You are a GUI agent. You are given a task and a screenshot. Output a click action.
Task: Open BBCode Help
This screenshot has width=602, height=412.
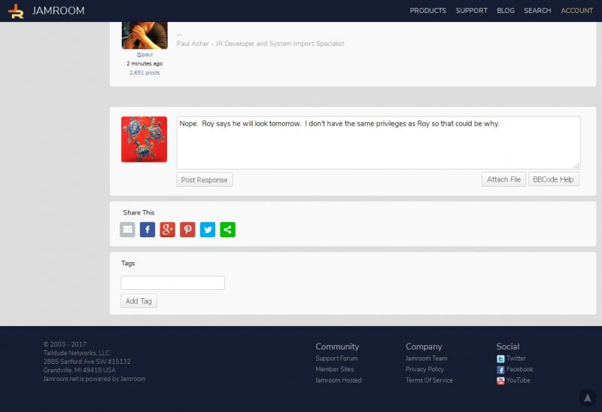coord(553,179)
